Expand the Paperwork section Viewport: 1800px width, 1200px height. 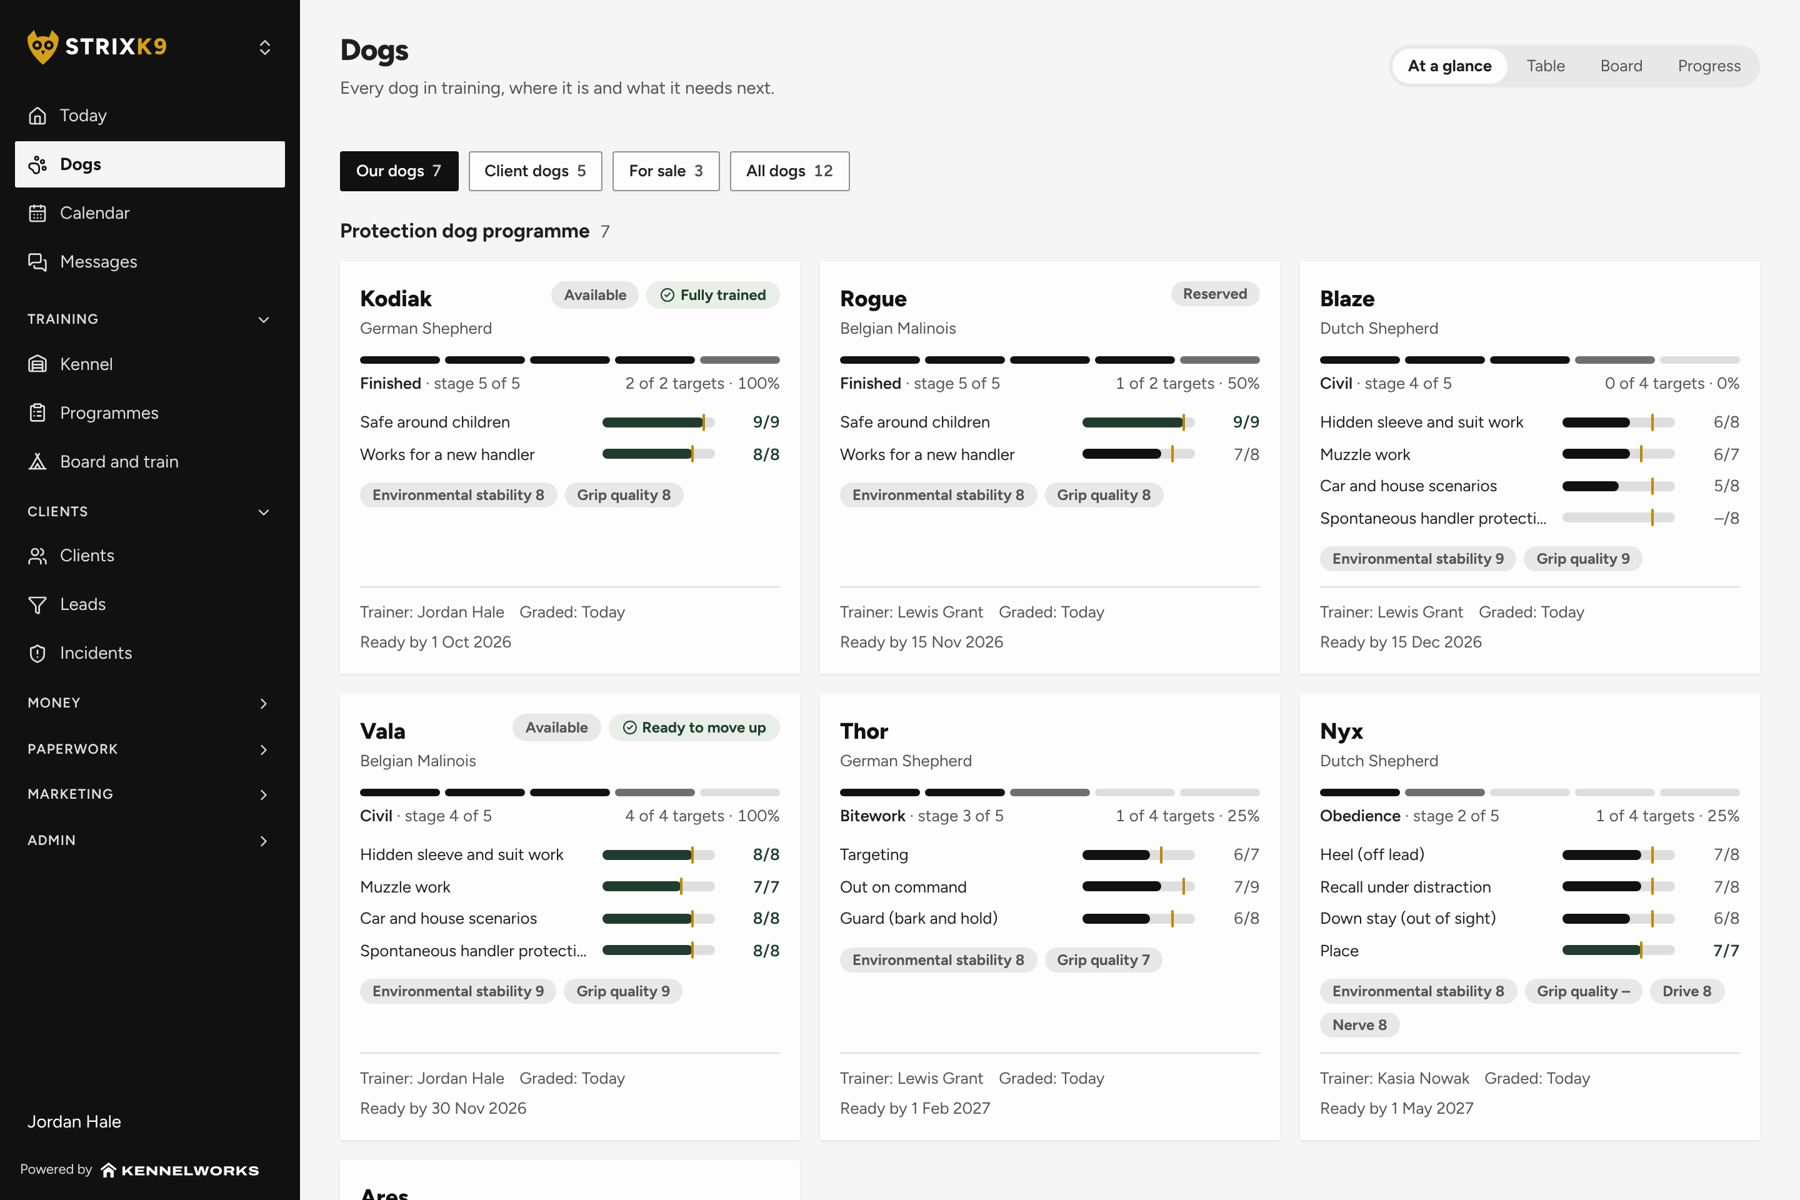point(149,749)
